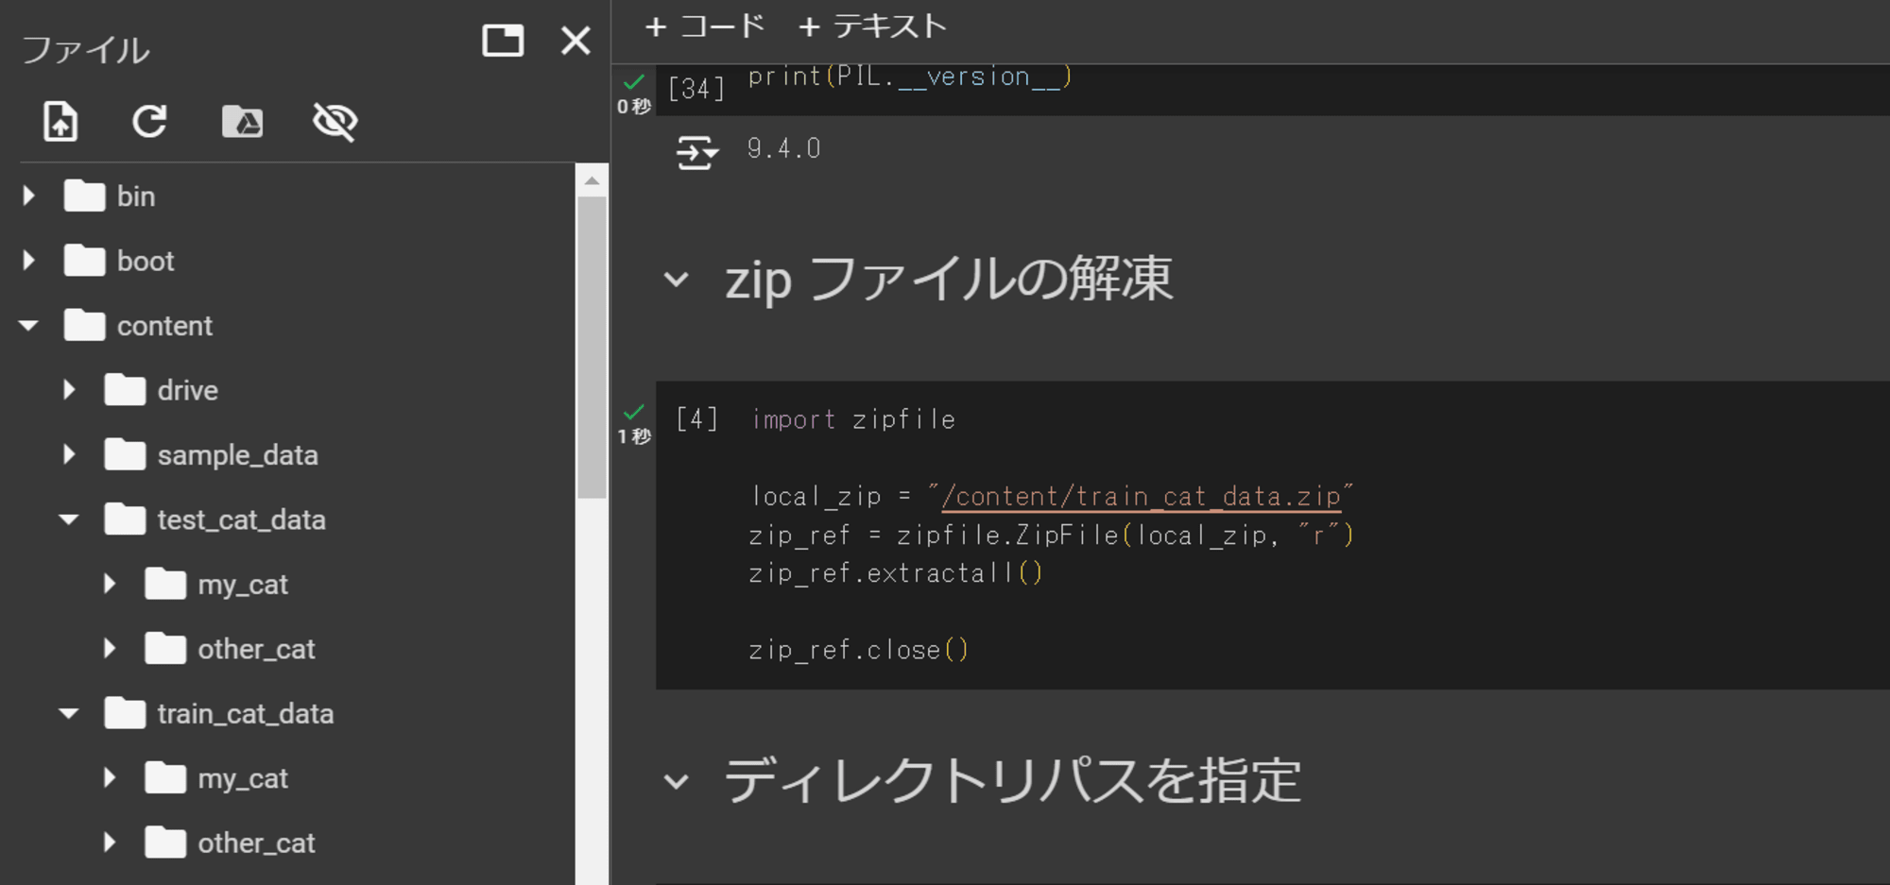Collapse the test_cat_data folder arrow
Screen dimensions: 1890x885
[x=69, y=519]
